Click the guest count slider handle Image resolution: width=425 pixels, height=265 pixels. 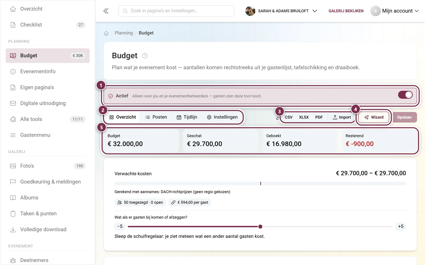pos(260,226)
